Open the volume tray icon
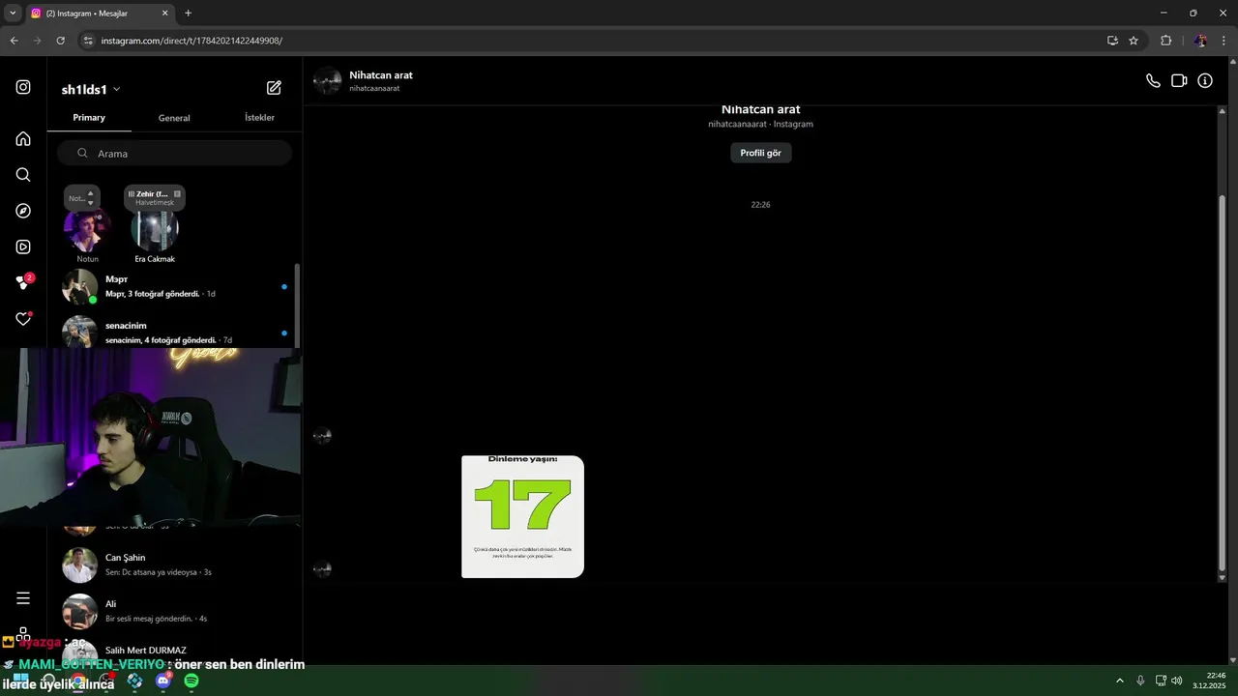 tap(1177, 681)
